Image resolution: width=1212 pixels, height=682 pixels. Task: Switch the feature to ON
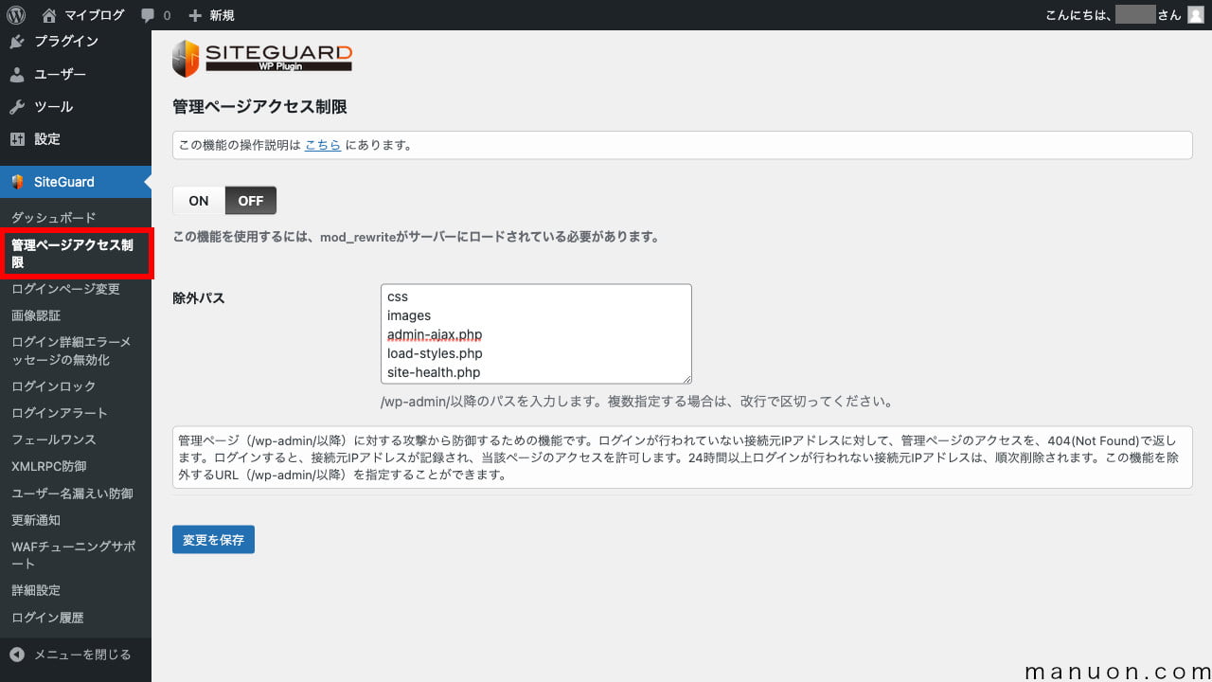[x=199, y=201]
